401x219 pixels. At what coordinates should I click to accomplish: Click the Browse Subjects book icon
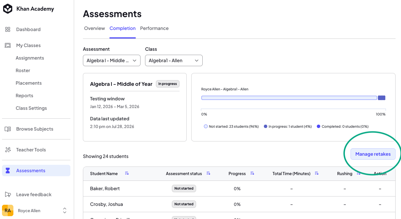[8, 129]
